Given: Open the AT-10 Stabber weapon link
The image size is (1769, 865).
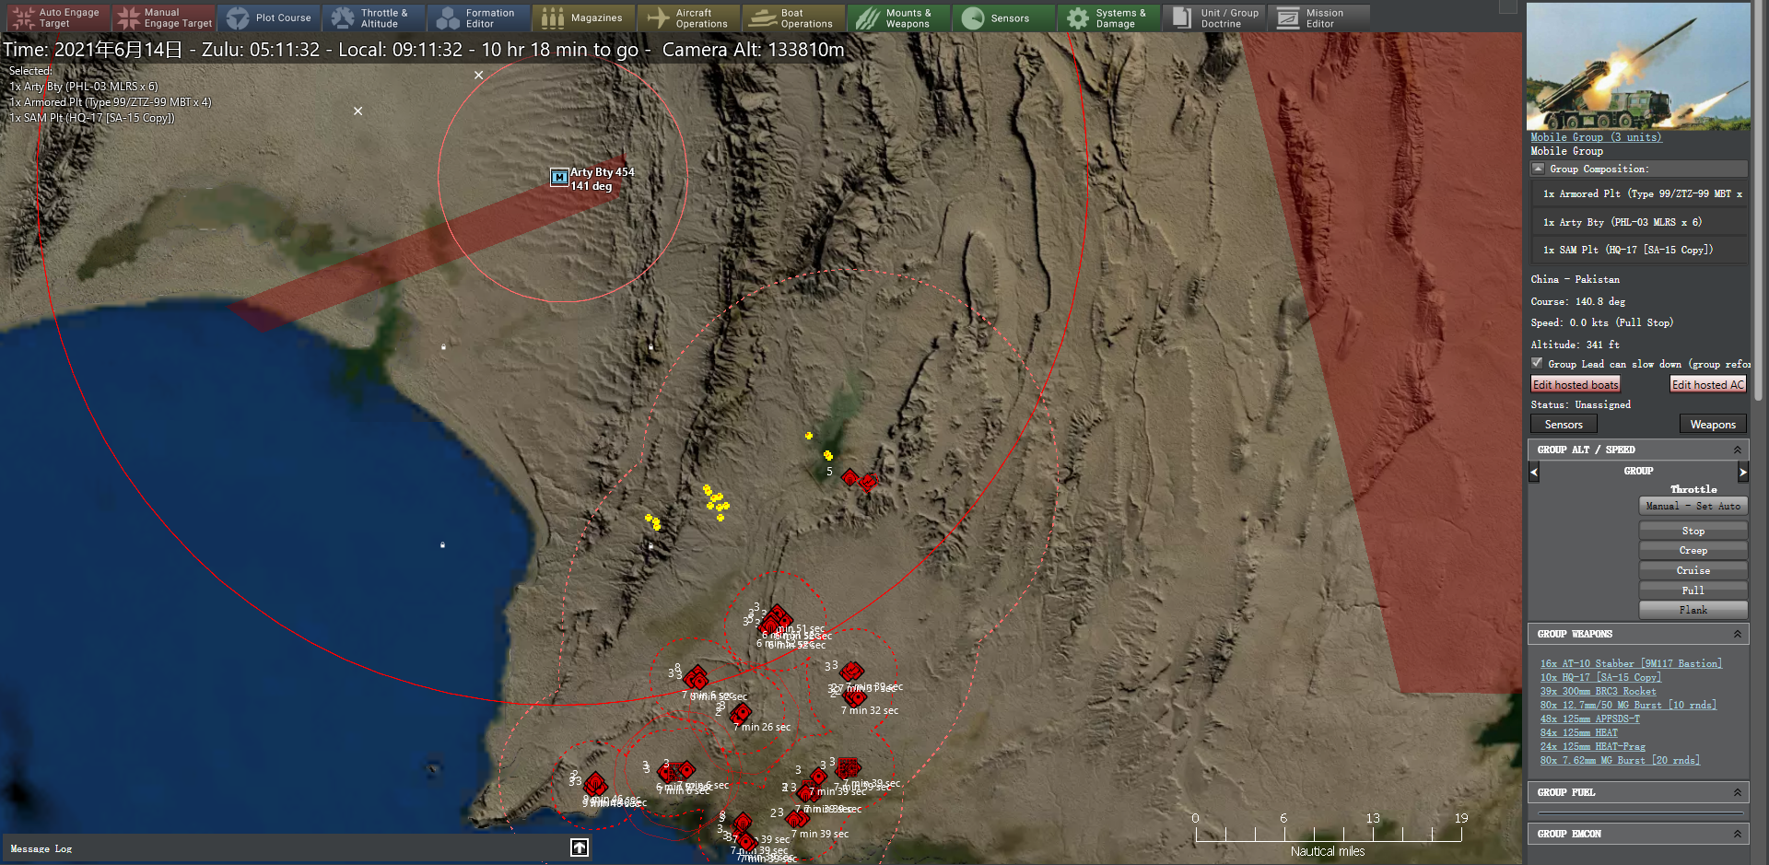Looking at the screenshot, I should click(x=1631, y=663).
